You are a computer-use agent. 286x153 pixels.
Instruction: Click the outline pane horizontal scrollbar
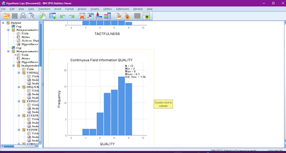point(20,146)
